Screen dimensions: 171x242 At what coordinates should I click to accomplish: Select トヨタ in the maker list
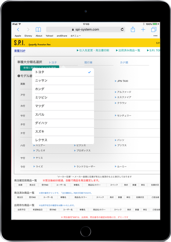[63, 72]
